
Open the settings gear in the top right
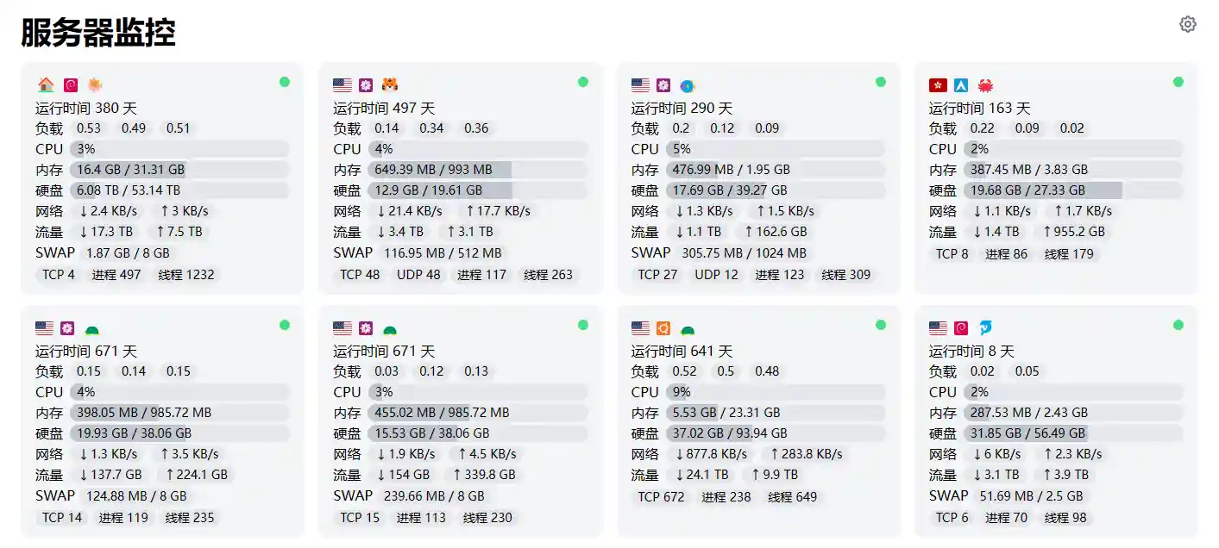click(1187, 24)
